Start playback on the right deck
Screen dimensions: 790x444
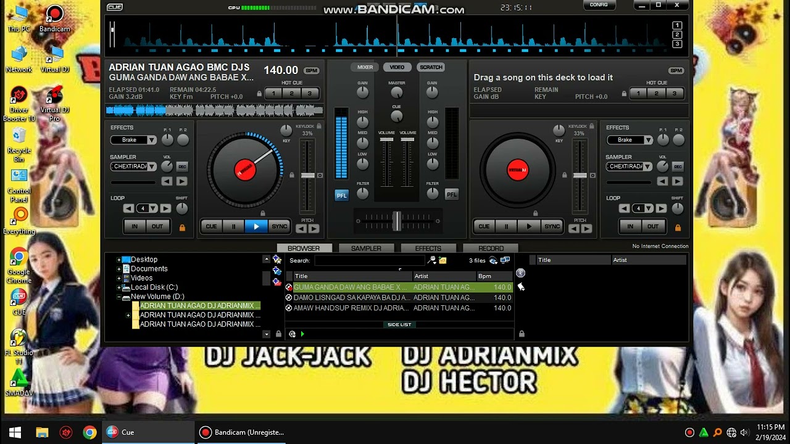pos(529,226)
